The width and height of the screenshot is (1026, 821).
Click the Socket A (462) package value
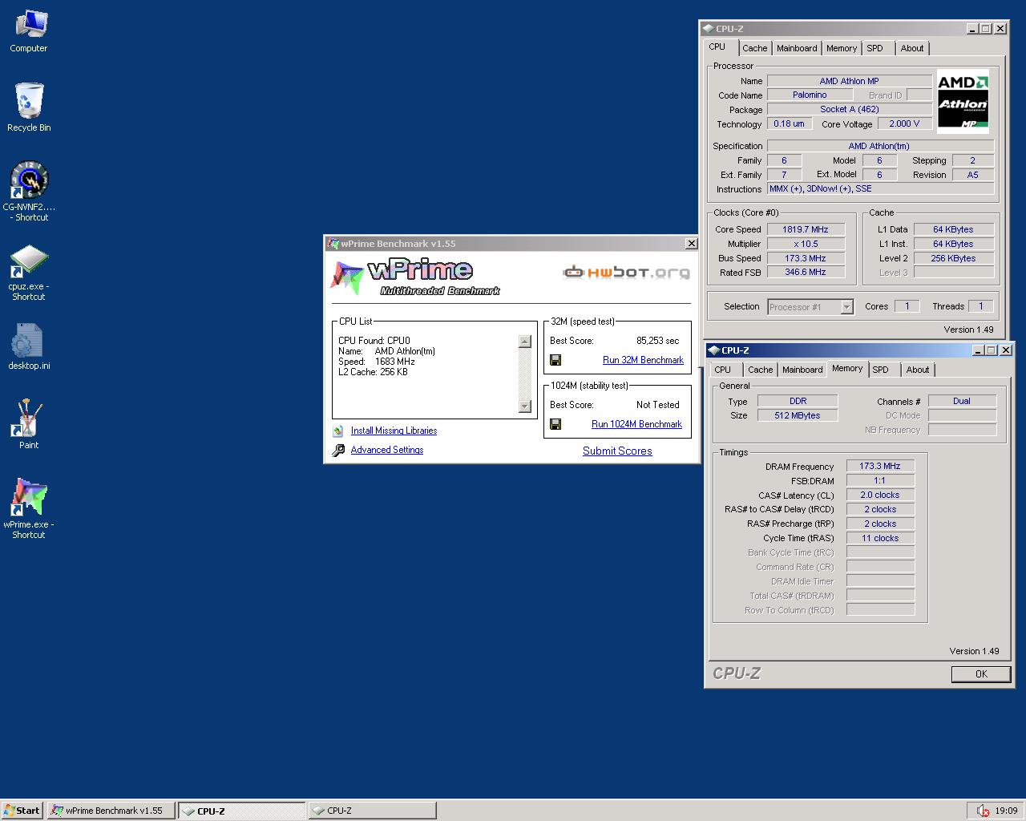click(850, 109)
